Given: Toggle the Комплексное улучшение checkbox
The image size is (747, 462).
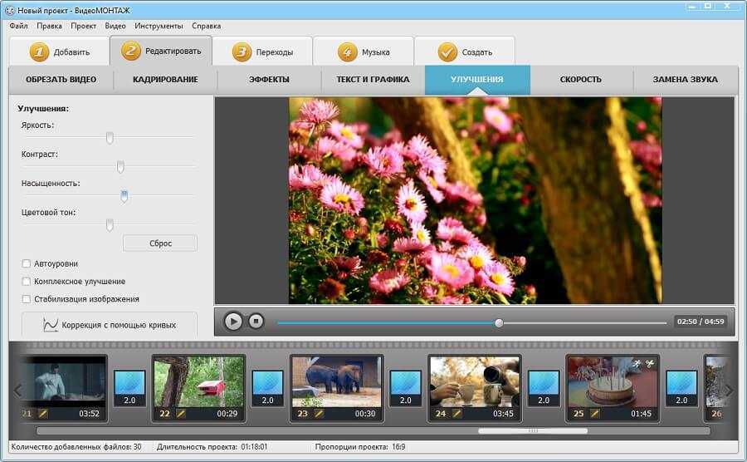Looking at the screenshot, I should tap(27, 282).
